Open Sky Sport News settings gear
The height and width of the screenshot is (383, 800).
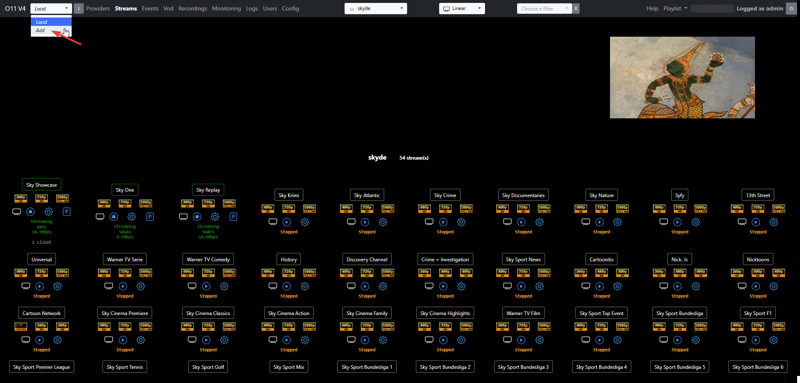[x=540, y=286]
